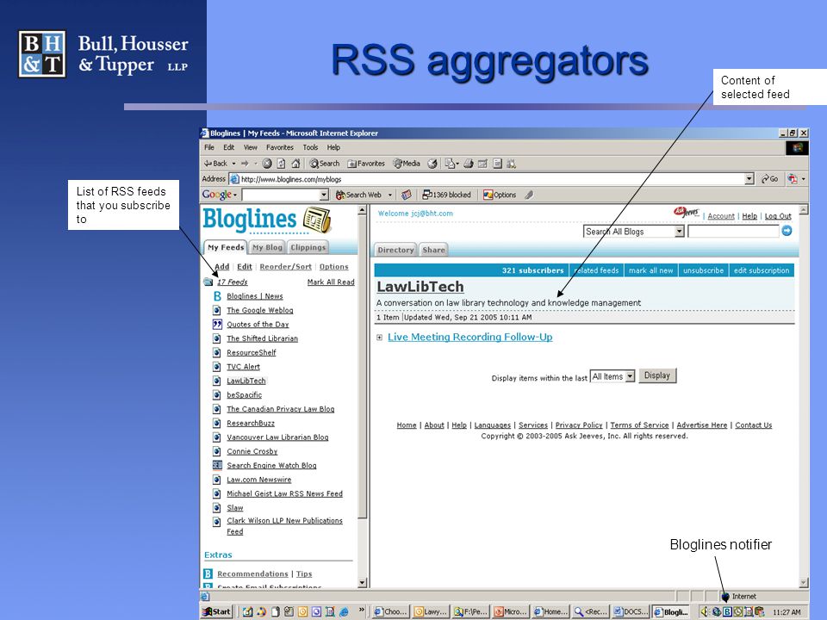Click the Display button

click(657, 375)
